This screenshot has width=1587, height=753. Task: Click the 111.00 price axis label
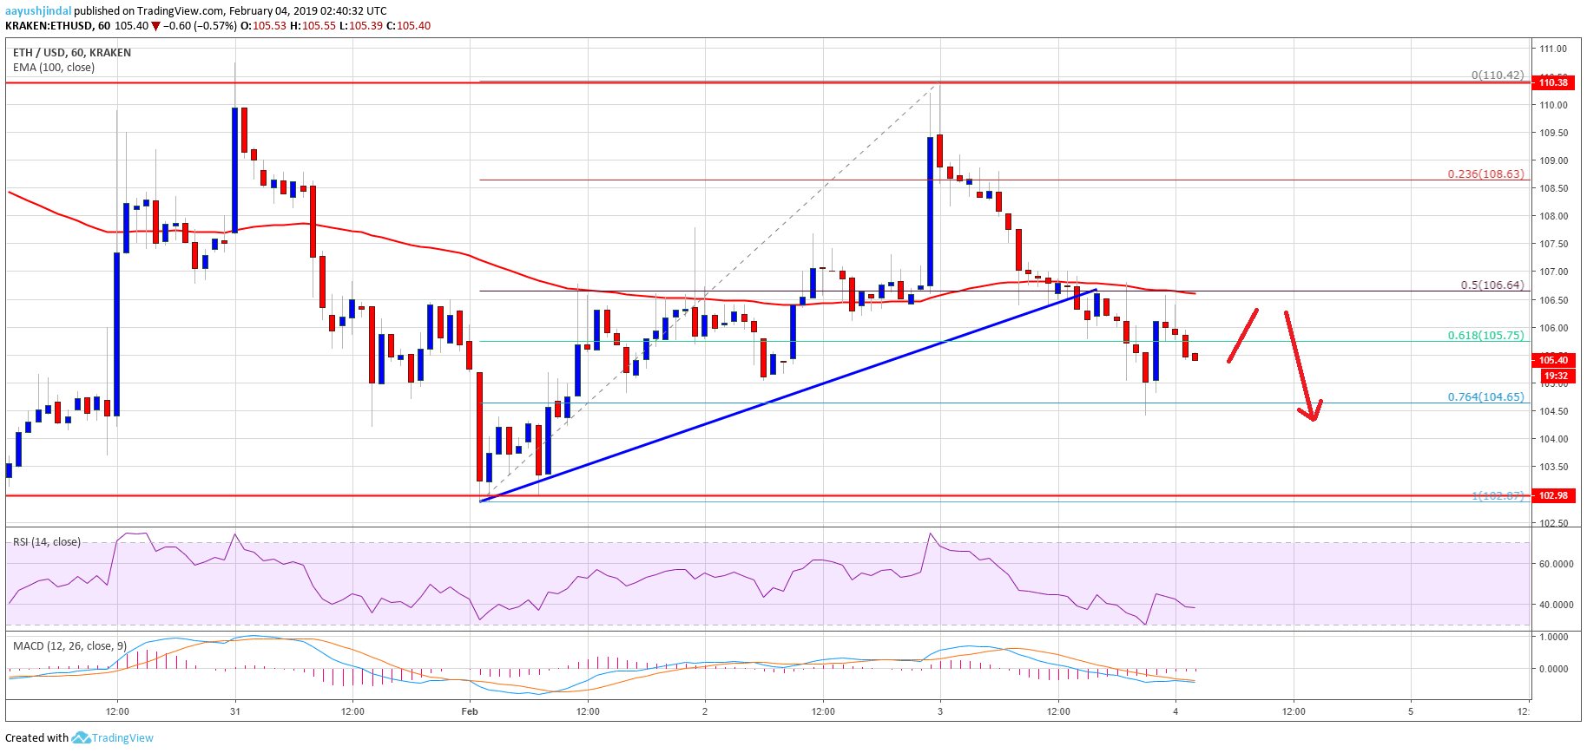[x=1553, y=49]
